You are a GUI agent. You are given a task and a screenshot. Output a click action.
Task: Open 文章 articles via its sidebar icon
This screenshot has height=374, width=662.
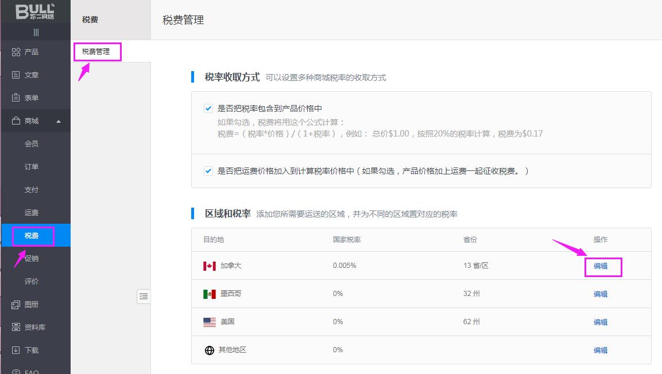[x=16, y=75]
